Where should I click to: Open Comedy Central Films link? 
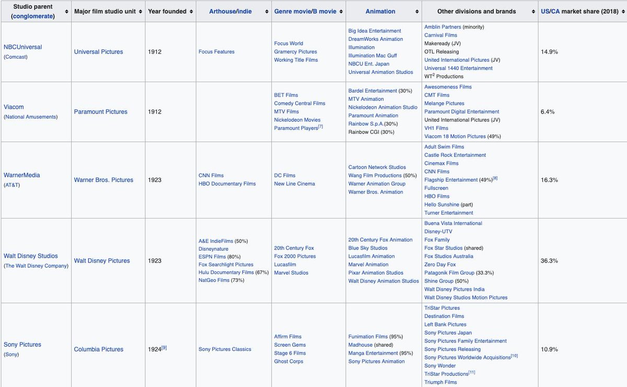pos(299,104)
